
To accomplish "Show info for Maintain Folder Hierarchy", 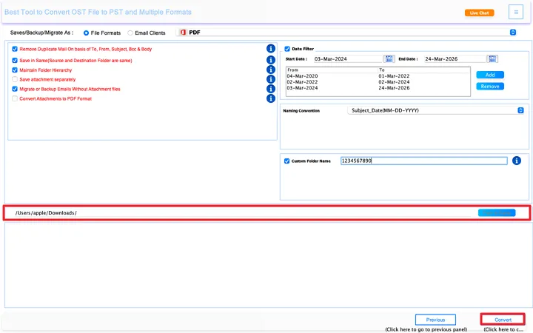I will click(271, 70).
